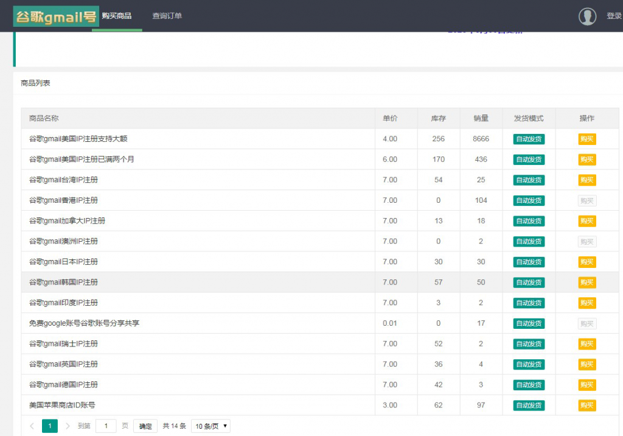Click 购买 for gmail台湾IP注册
623x436 pixels.
click(586, 180)
